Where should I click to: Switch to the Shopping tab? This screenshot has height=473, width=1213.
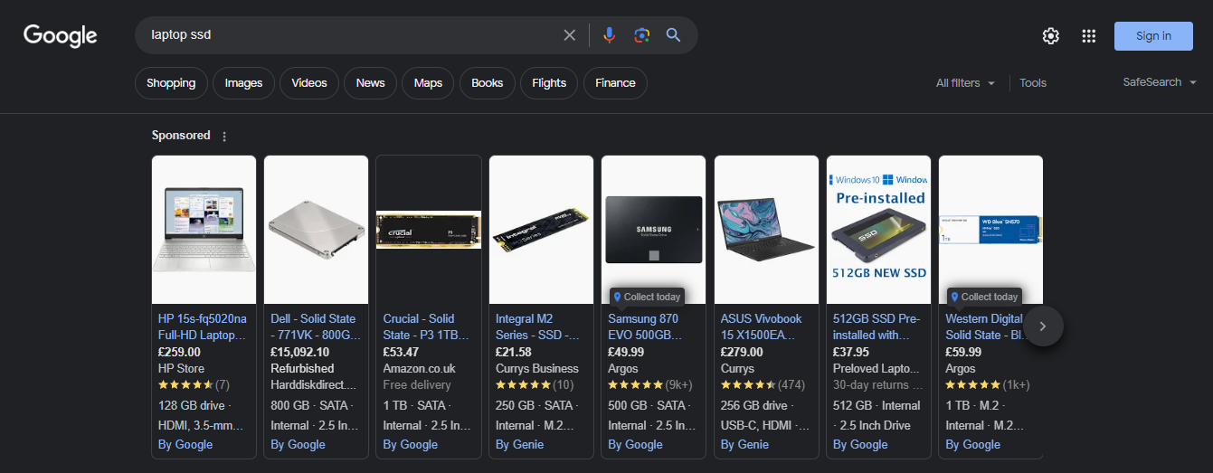[x=171, y=83]
